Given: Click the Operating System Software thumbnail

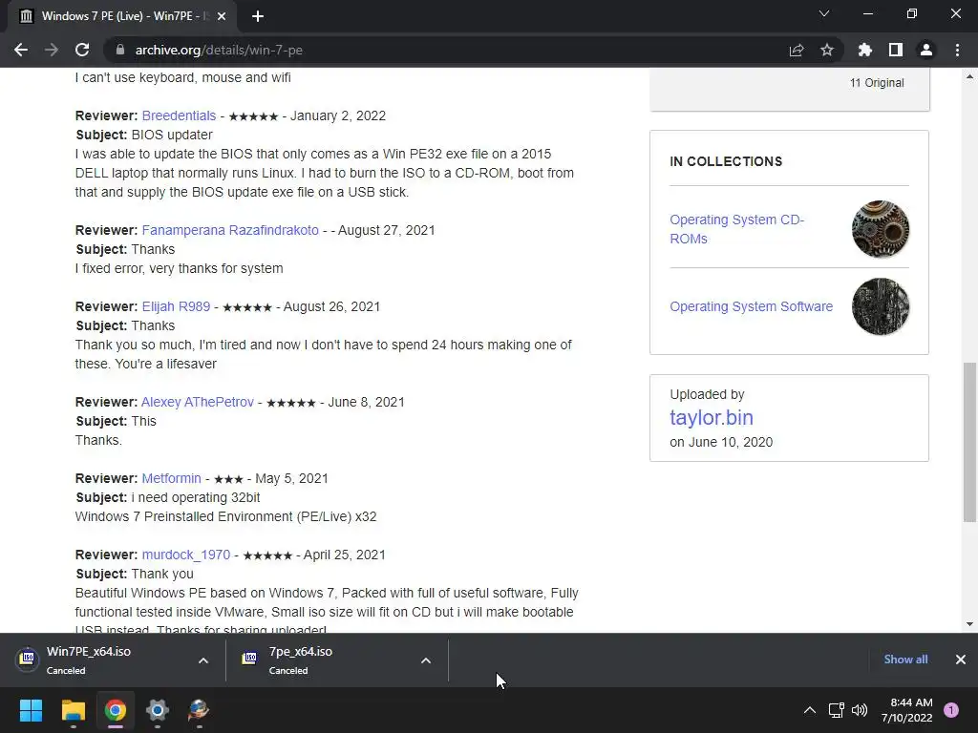Looking at the screenshot, I should click(x=880, y=306).
